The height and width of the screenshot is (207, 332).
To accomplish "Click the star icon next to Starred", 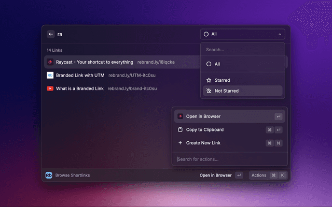I will [209, 80].
